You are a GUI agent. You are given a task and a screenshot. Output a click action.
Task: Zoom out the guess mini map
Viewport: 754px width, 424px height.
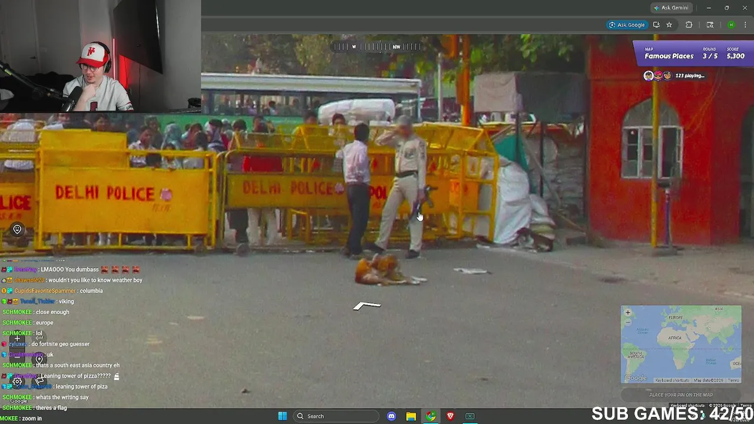point(628,322)
